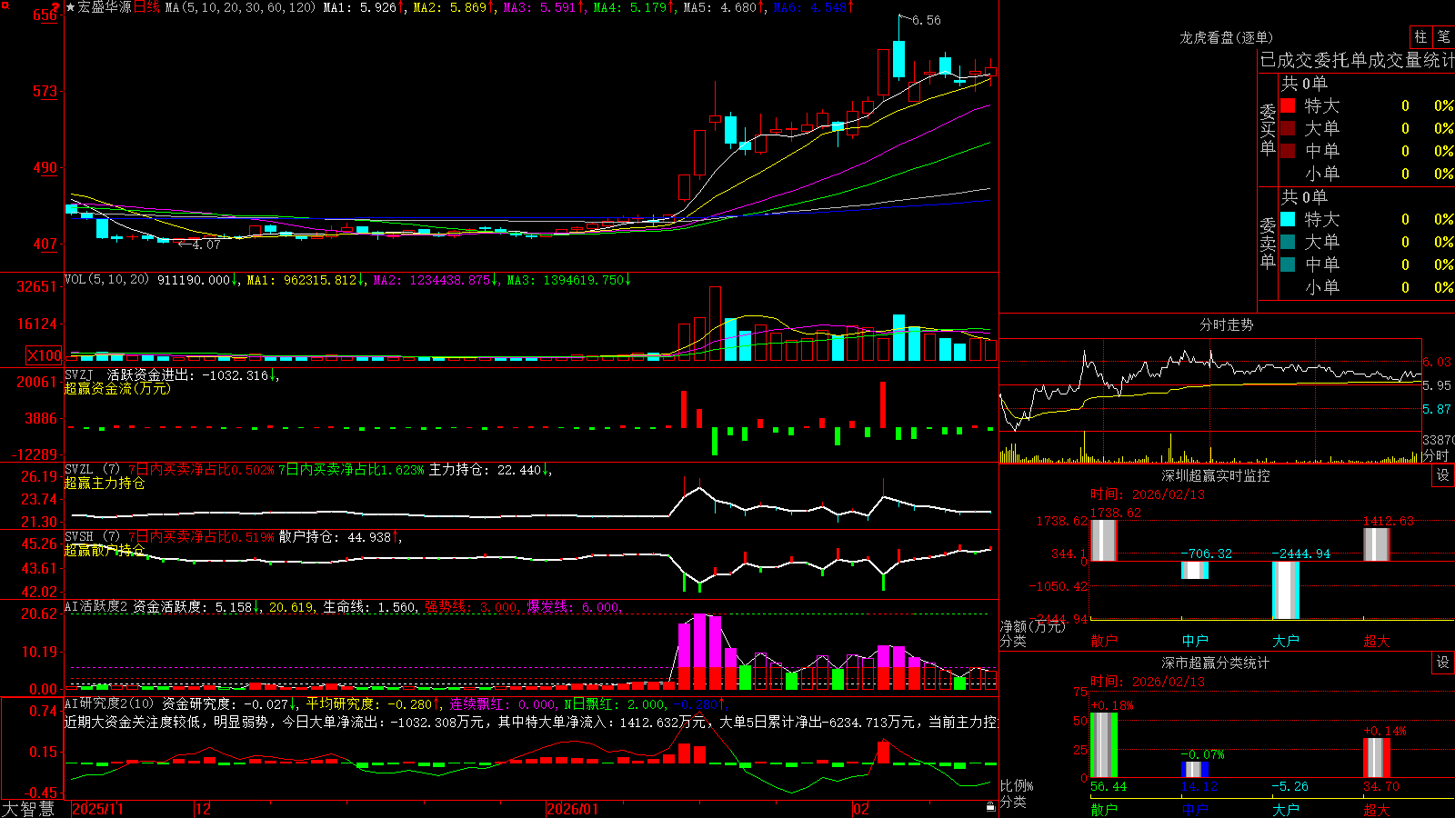
Task: Click the X100 volume multiplier box
Action: tap(45, 355)
